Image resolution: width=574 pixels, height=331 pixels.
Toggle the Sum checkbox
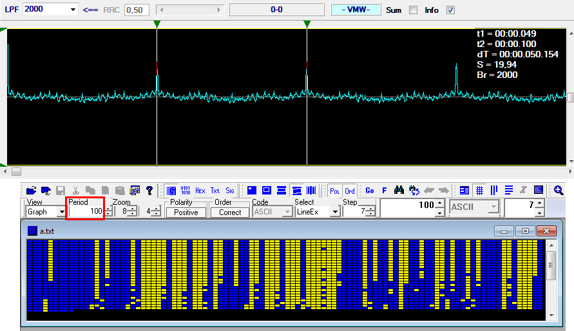click(x=414, y=10)
